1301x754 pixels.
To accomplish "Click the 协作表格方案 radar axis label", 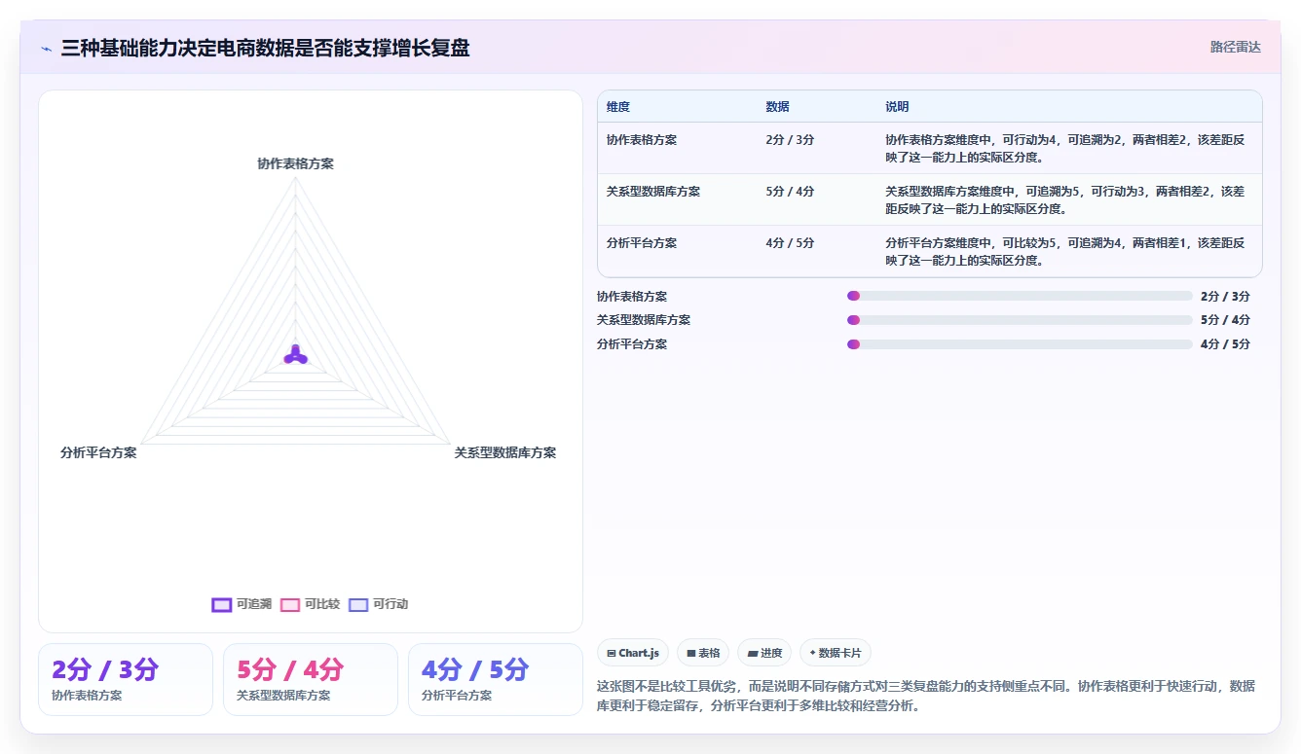I will [x=295, y=163].
